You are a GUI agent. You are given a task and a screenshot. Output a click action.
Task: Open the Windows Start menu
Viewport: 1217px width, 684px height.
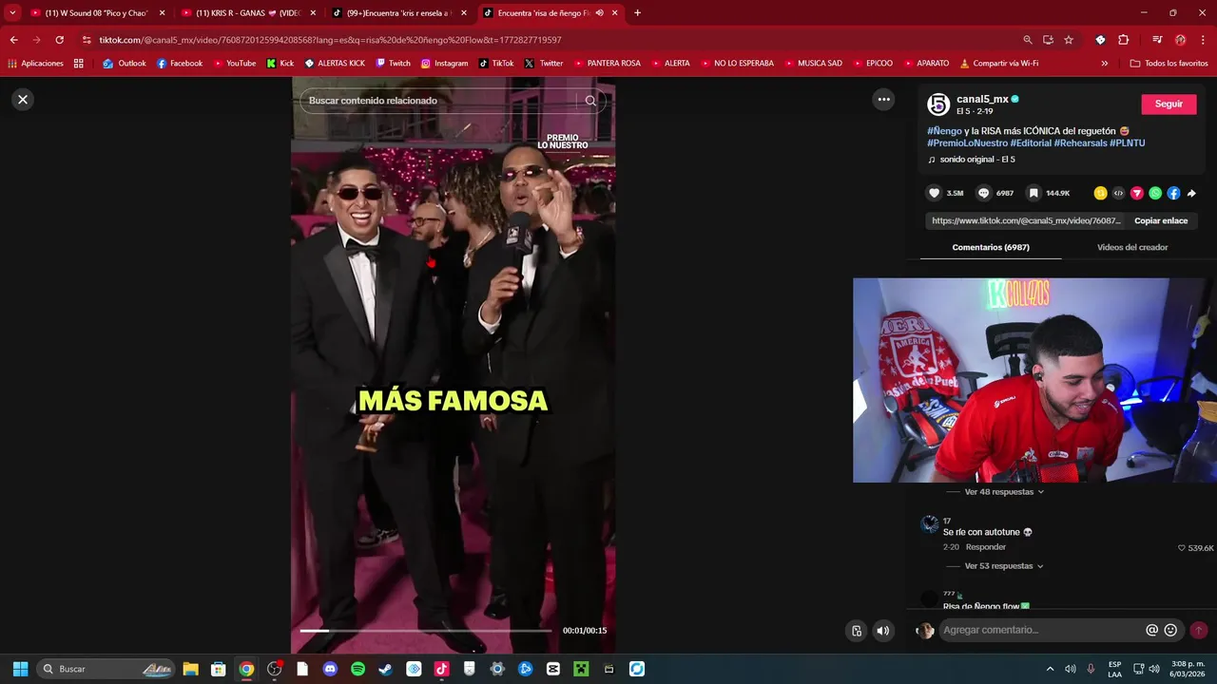click(x=20, y=669)
